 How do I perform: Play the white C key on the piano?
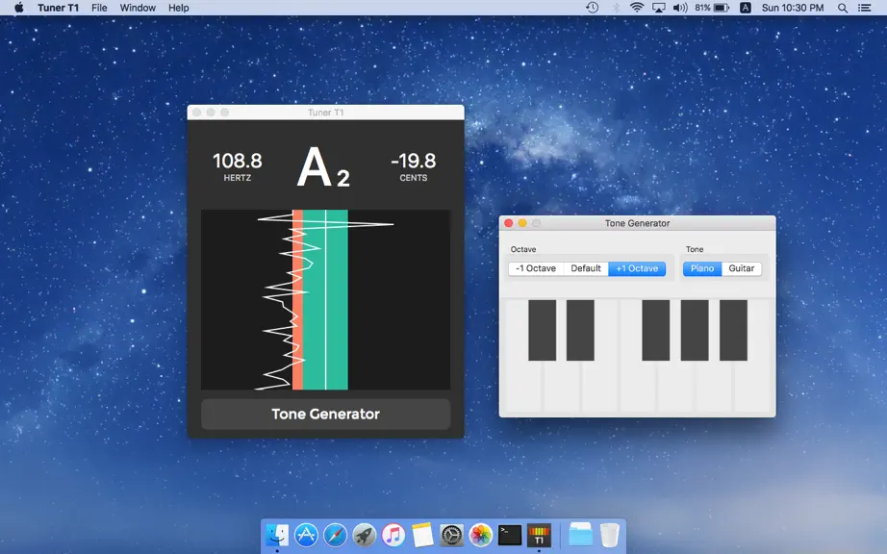pos(522,388)
